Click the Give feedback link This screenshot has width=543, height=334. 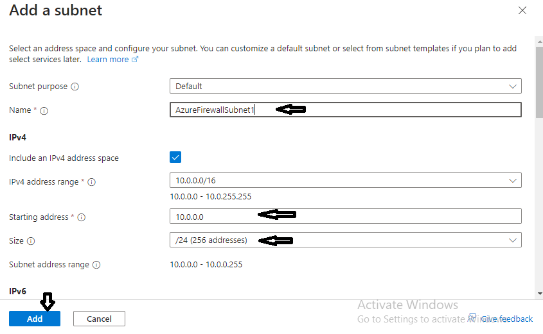(507, 319)
